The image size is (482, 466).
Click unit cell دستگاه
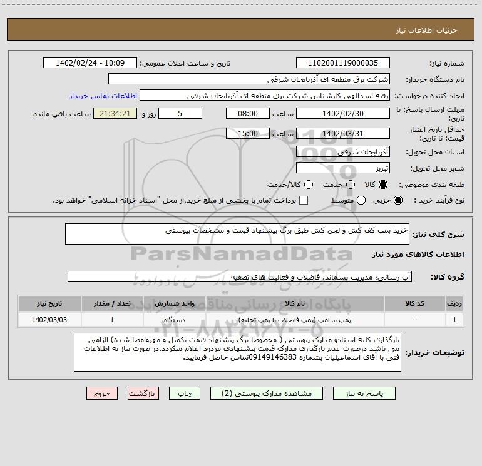(174, 320)
